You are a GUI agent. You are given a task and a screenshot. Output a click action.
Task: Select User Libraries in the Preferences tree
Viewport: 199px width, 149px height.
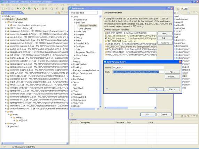[x=85, y=28]
